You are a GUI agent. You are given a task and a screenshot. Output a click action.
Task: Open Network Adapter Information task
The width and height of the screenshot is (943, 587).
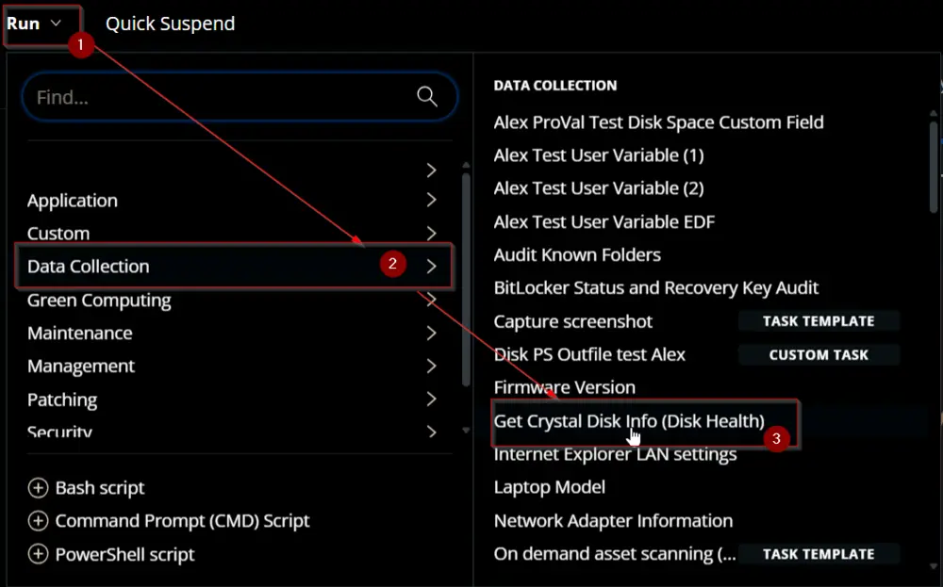pyautogui.click(x=614, y=521)
